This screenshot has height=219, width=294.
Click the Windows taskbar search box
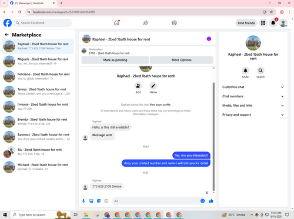pyautogui.click(x=40, y=215)
